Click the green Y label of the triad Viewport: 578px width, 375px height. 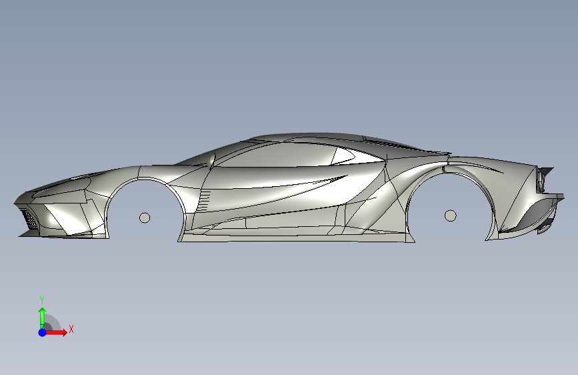tap(42, 300)
